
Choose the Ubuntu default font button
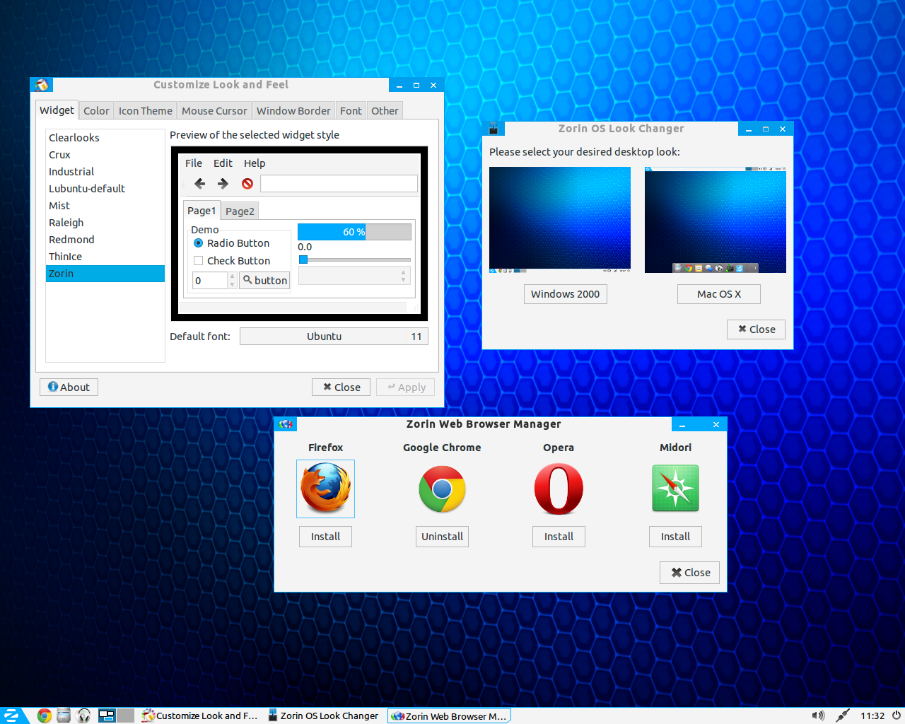334,337
